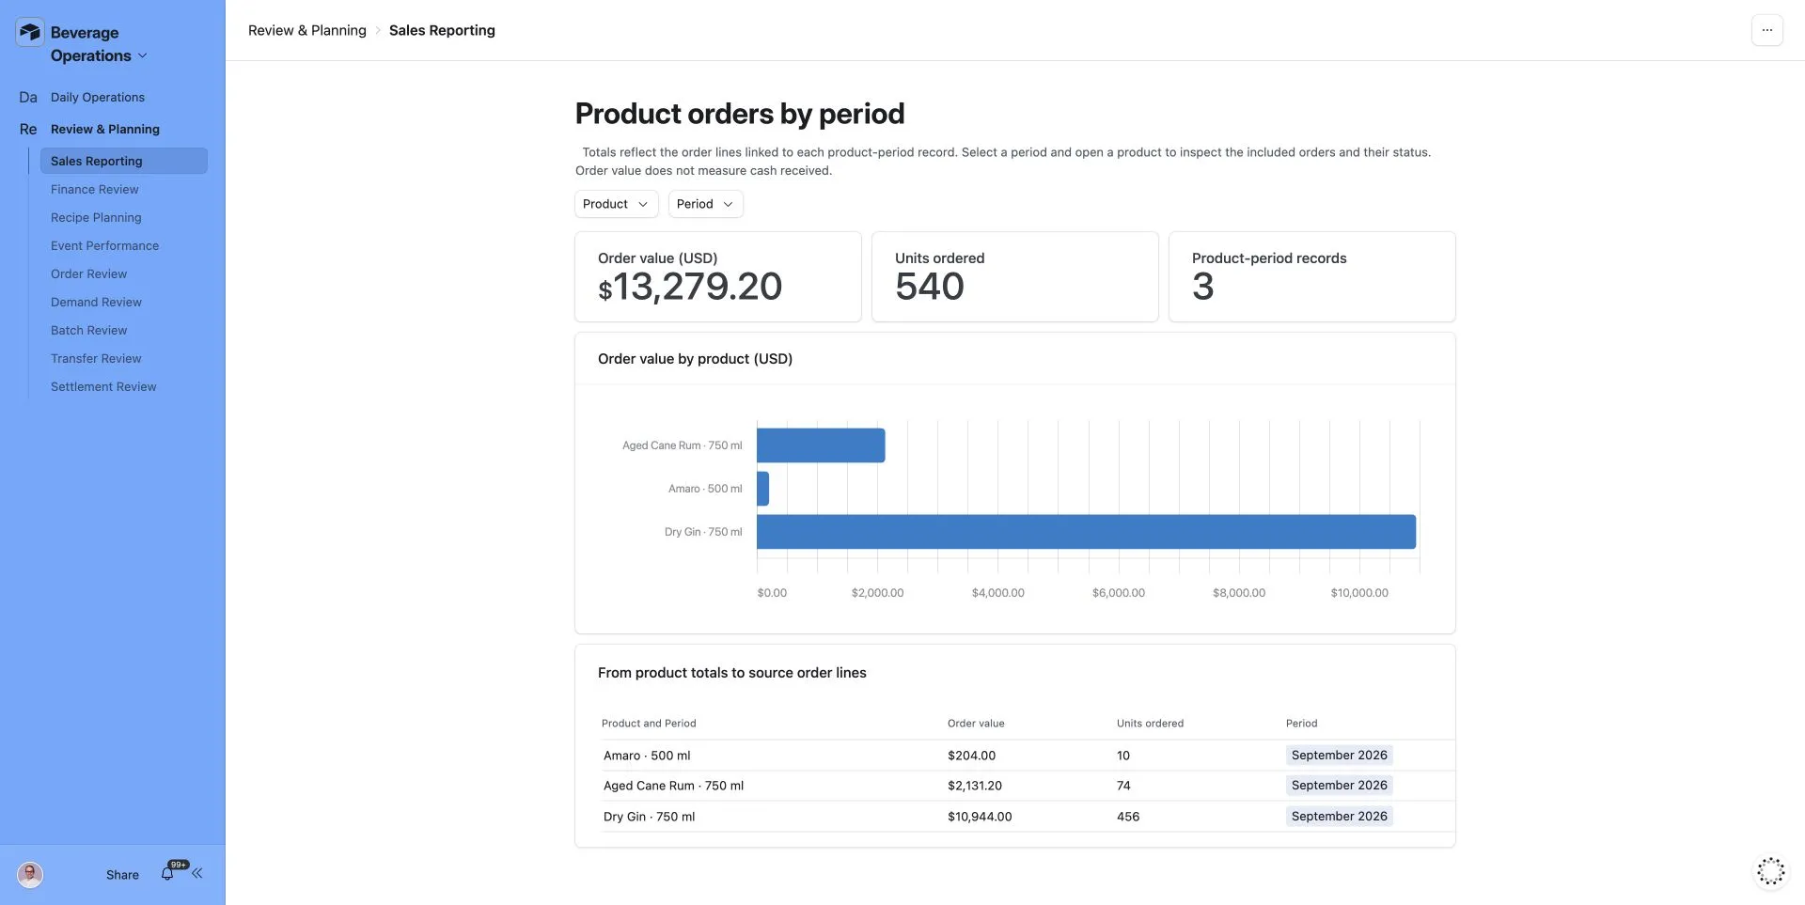1805x905 pixels.
Task: Click the $10,000.00 axis tick label
Action: [x=1359, y=593]
